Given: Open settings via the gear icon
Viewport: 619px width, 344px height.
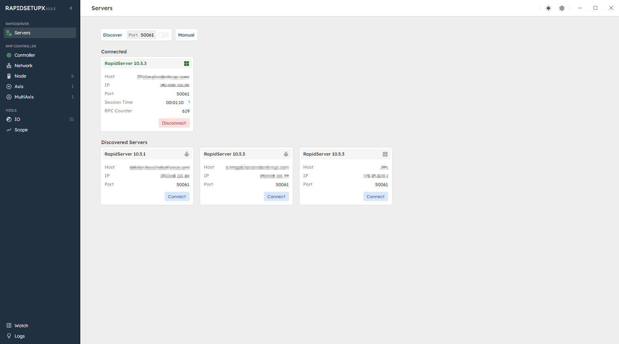Looking at the screenshot, I should (x=562, y=8).
